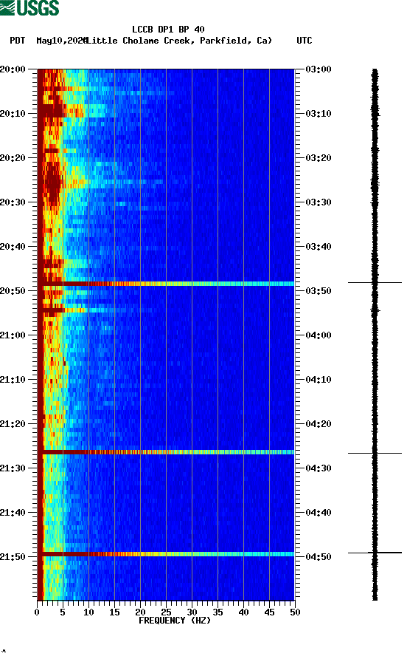Click the seismogram spike marker near 03:48 UTC
407x659 pixels.
pos(375,282)
